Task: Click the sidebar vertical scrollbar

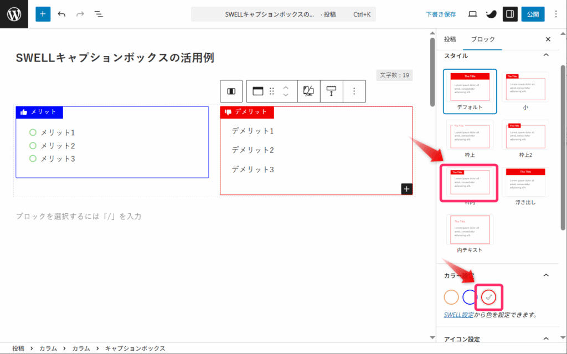Action: coord(563,147)
